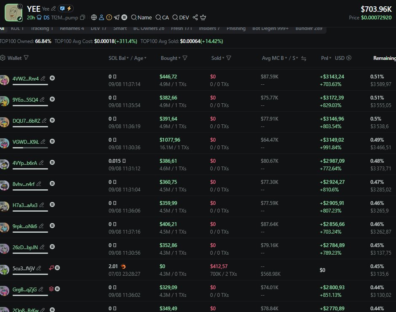Viewport: 396px width, 312px height.
Task: Click the orange source icon beside 2.01 SOL
Action: pyautogui.click(x=123, y=266)
